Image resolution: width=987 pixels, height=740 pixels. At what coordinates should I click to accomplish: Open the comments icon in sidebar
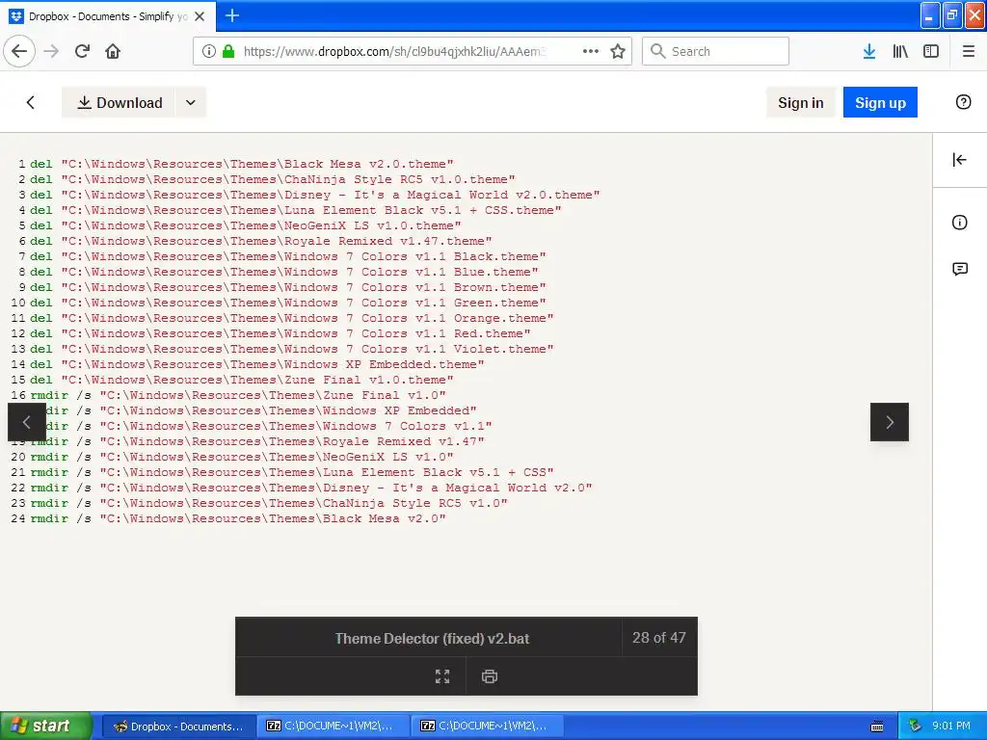pos(959,270)
